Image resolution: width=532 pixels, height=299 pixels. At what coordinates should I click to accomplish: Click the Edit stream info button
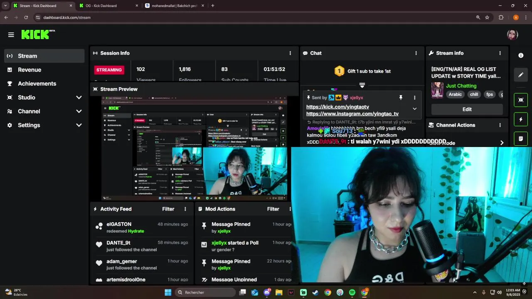467,109
